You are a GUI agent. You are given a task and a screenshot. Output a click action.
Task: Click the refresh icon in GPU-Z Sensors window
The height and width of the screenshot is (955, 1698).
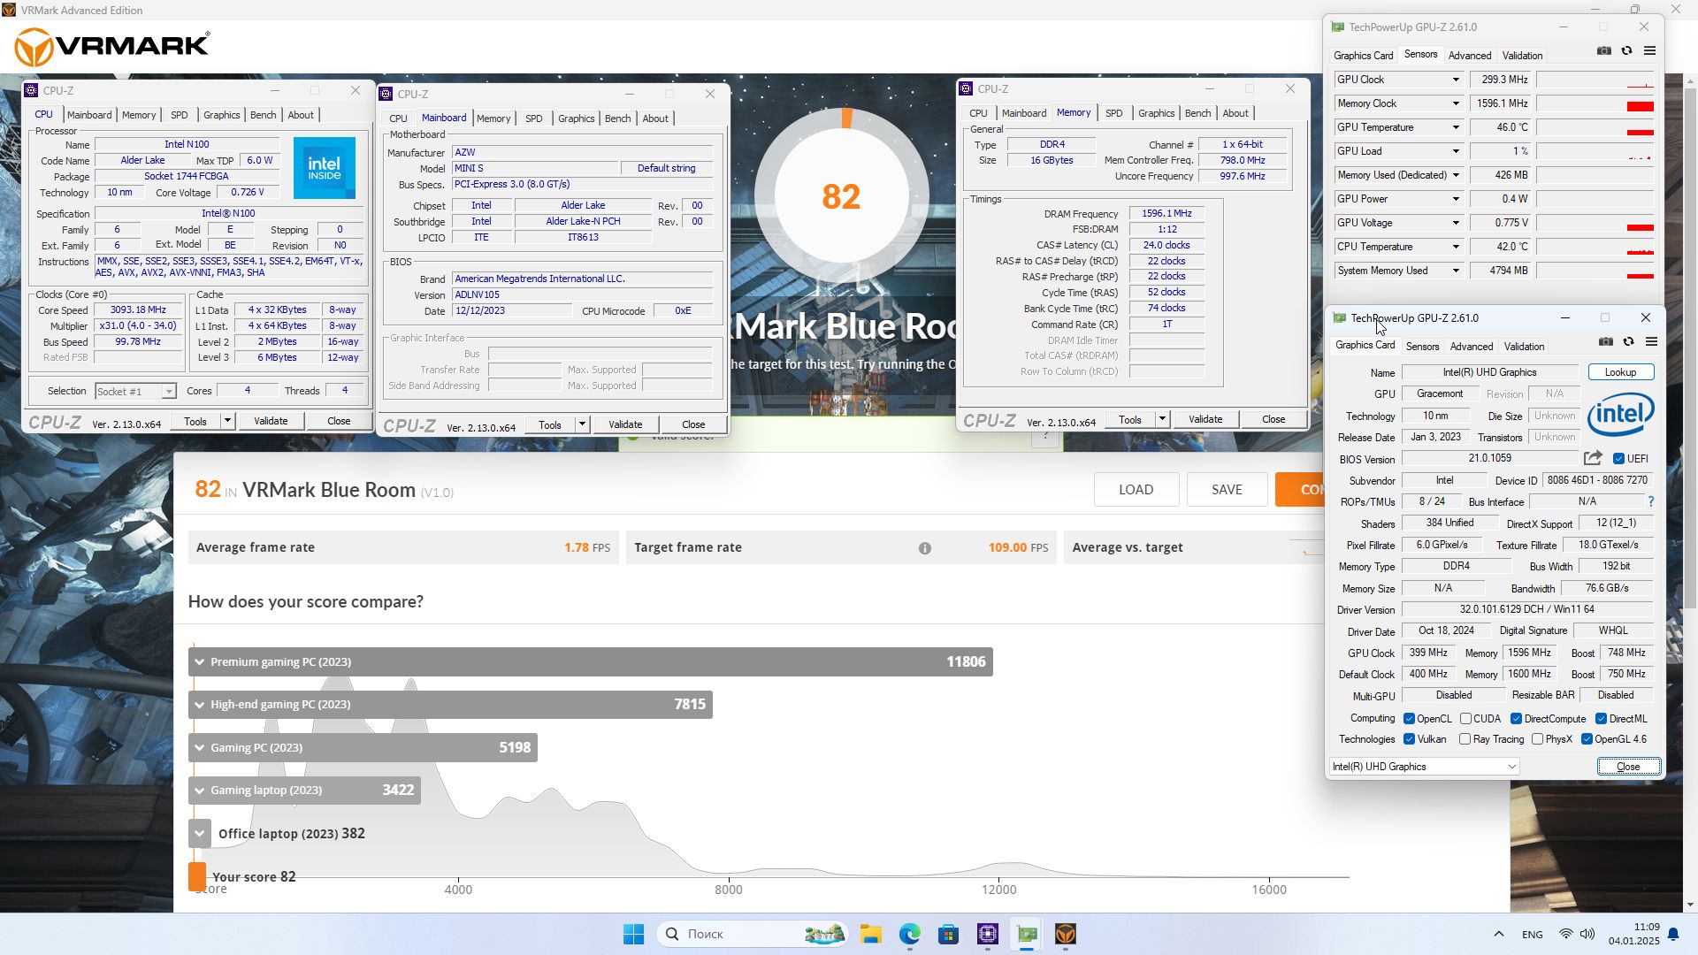coord(1626,51)
